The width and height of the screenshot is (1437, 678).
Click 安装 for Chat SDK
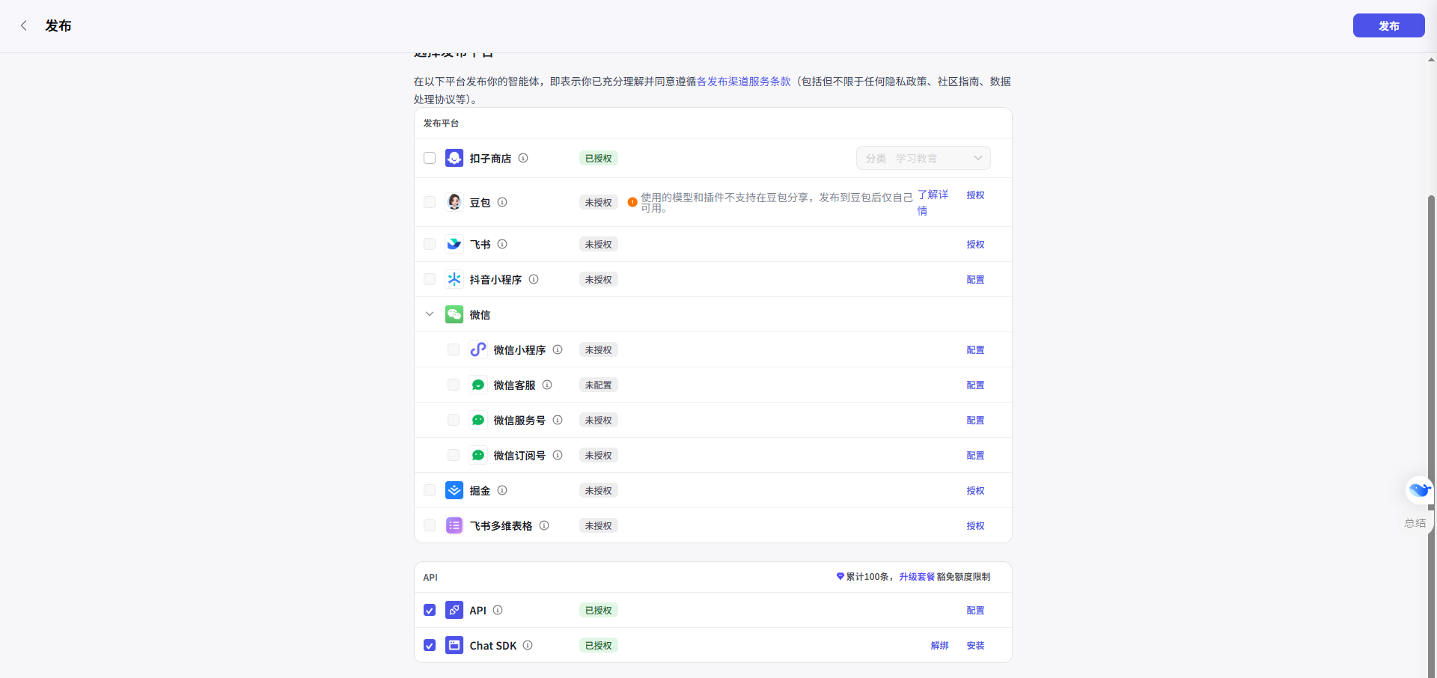[x=975, y=645]
